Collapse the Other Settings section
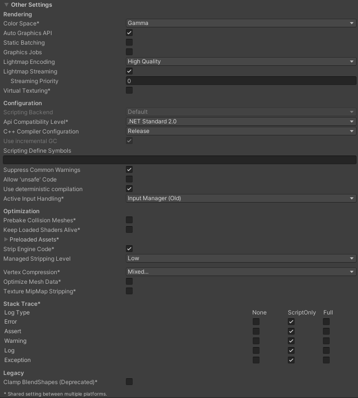The height and width of the screenshot is (398, 358). pos(6,5)
